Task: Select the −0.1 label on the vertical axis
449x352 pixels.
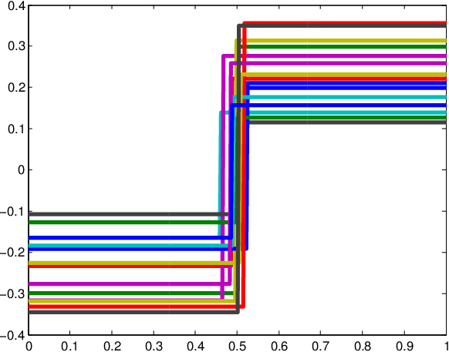Action: tap(12, 211)
